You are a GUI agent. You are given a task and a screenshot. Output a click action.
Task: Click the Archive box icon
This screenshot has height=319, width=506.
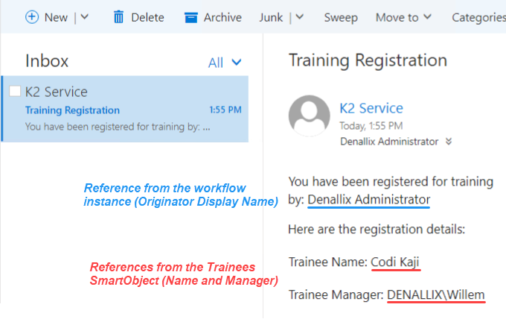(x=191, y=16)
